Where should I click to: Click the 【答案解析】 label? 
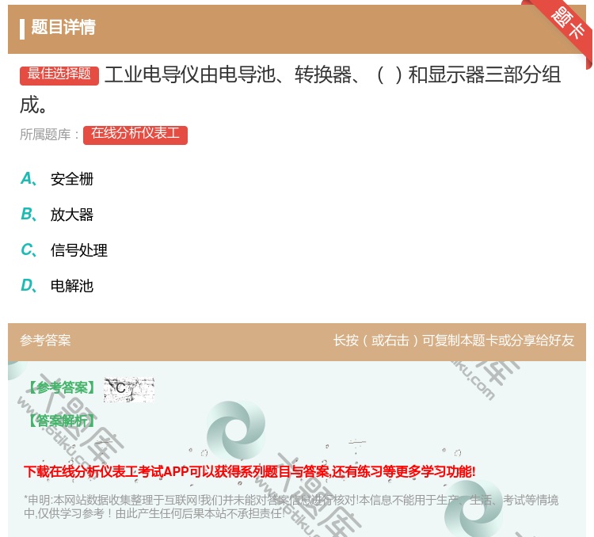point(61,421)
